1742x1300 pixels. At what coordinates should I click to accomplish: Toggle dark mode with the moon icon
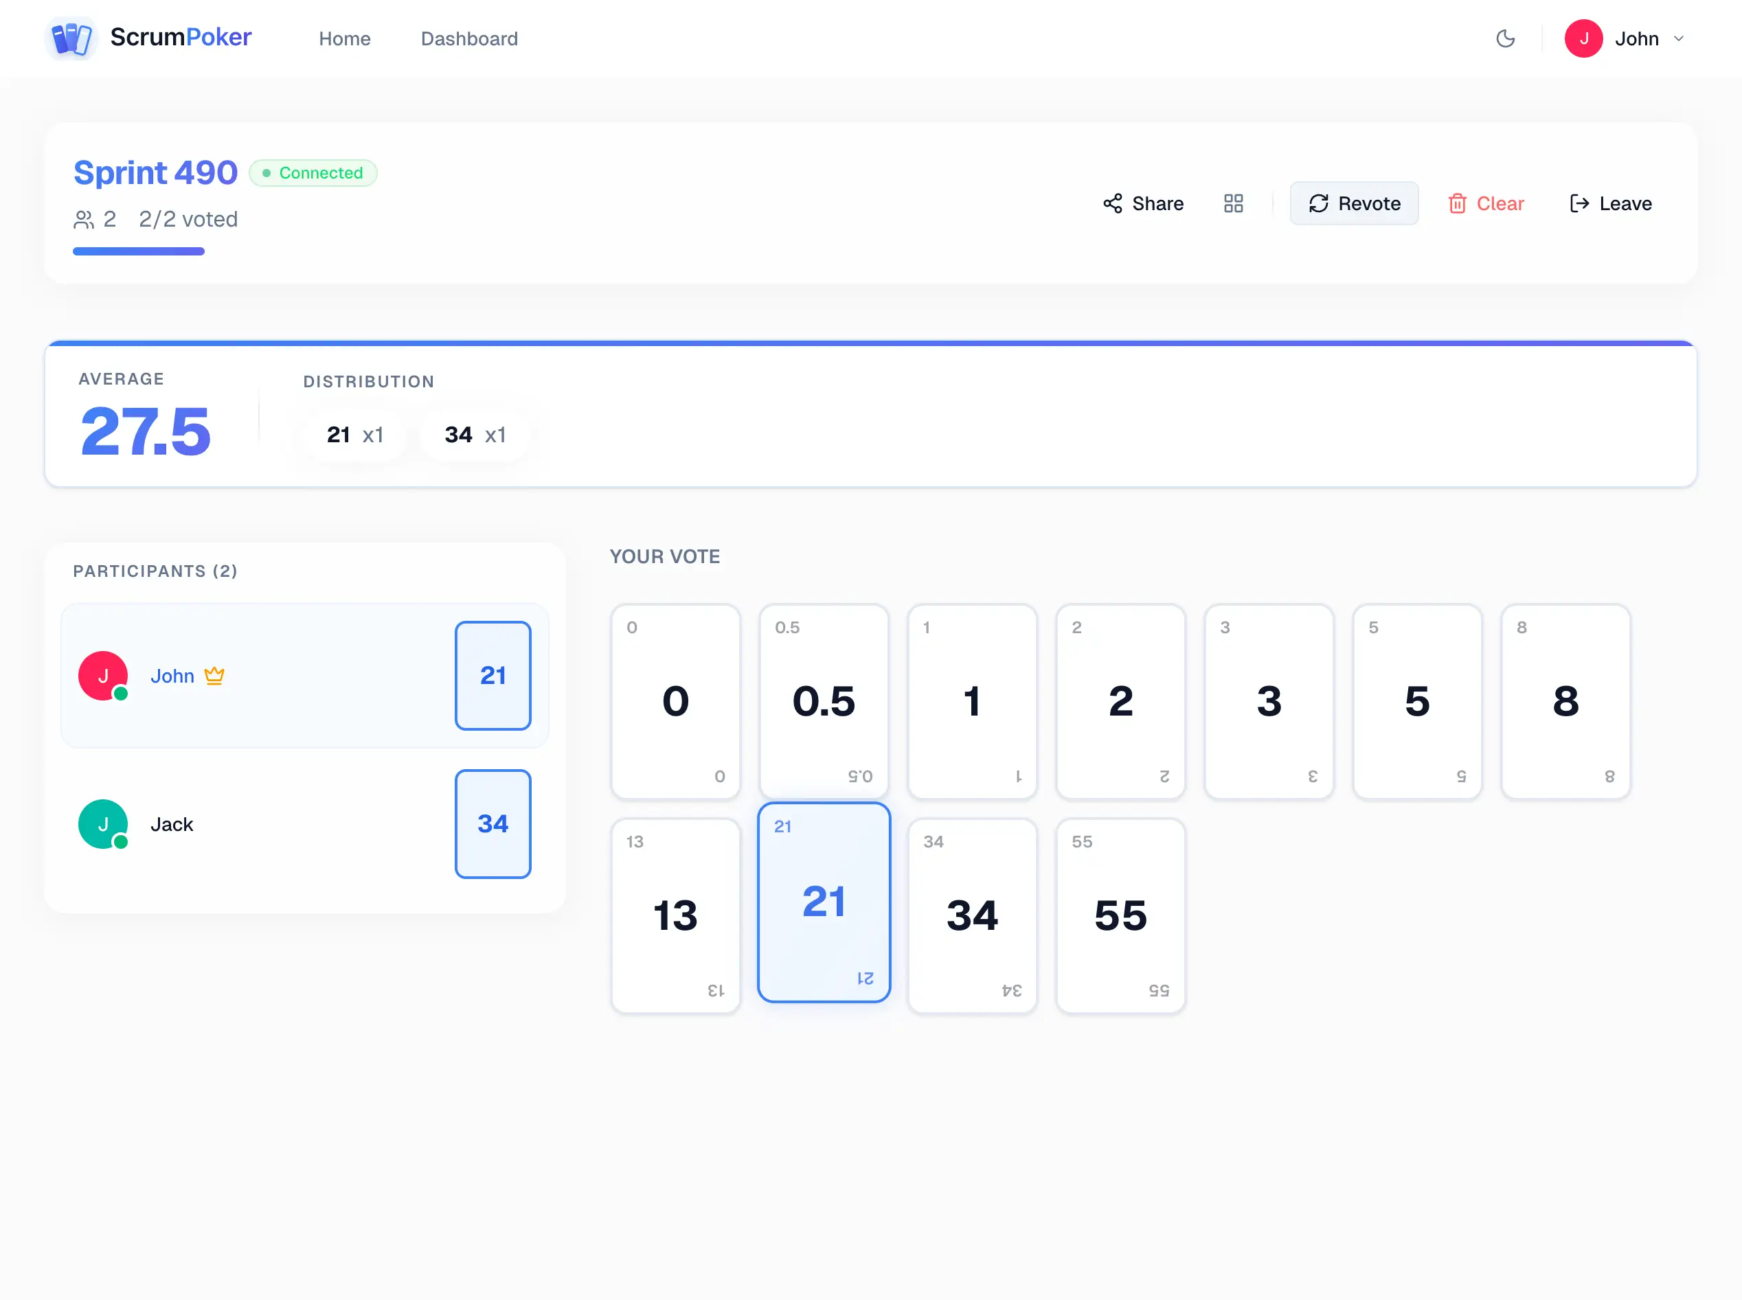coord(1506,38)
